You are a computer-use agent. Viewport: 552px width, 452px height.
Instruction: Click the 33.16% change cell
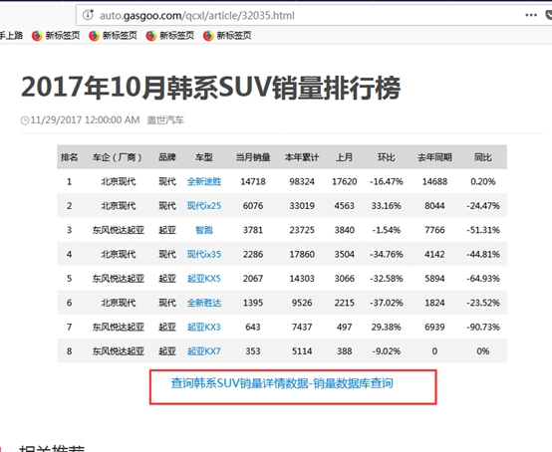tap(387, 206)
